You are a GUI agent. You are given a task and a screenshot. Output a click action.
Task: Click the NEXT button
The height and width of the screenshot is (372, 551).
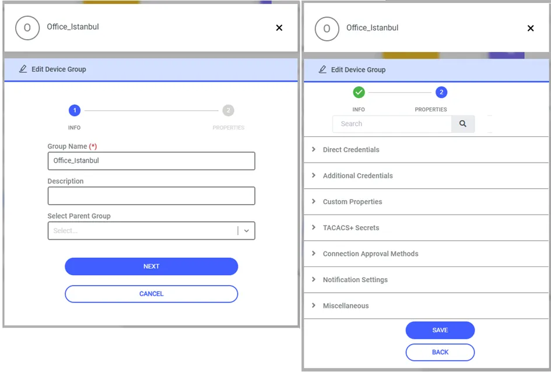click(152, 266)
